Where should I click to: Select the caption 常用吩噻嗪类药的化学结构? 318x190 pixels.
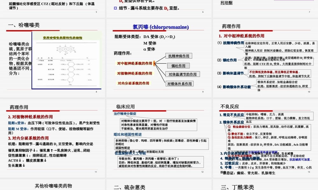click(x=63, y=38)
